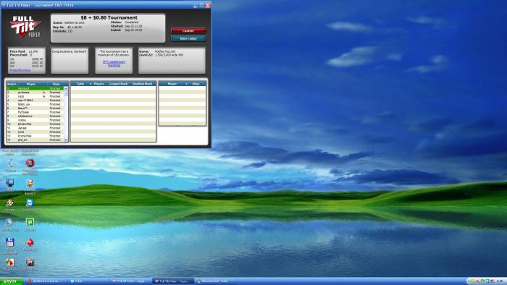Select the player ranked 3 in standings
The height and width of the screenshot is (285, 507).
pyautogui.click(x=35, y=96)
